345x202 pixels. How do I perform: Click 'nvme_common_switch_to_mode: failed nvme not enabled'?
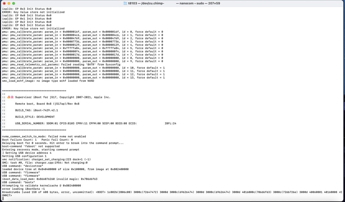point(44,136)
